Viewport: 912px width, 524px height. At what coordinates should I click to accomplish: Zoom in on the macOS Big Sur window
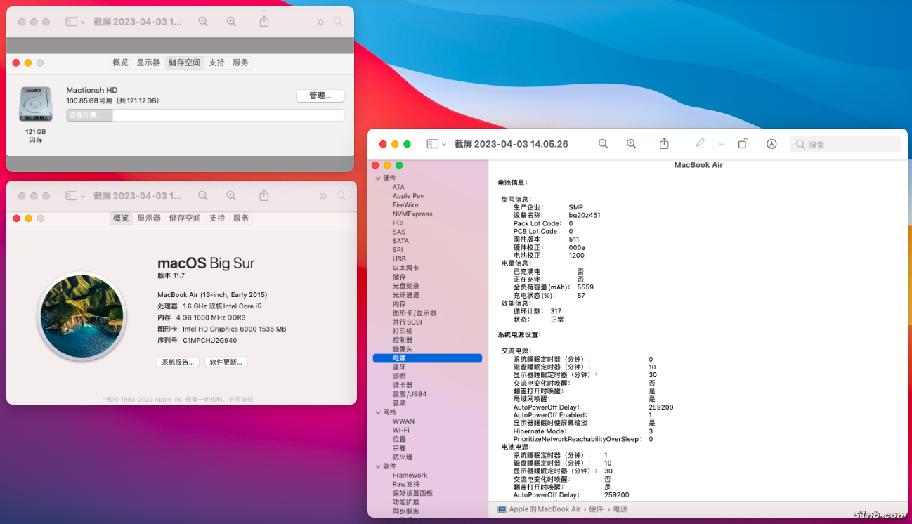[231, 196]
